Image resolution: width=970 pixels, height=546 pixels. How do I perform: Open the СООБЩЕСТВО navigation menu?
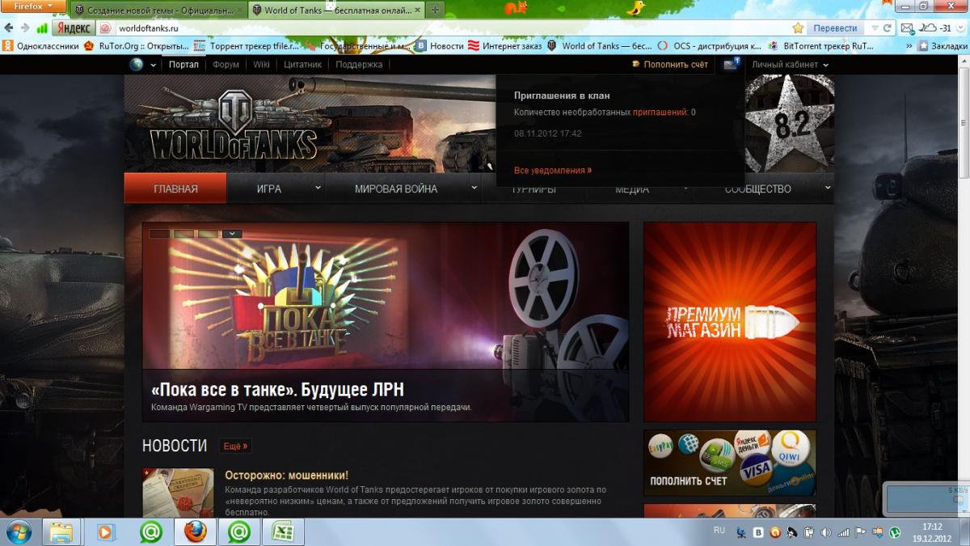(x=757, y=188)
